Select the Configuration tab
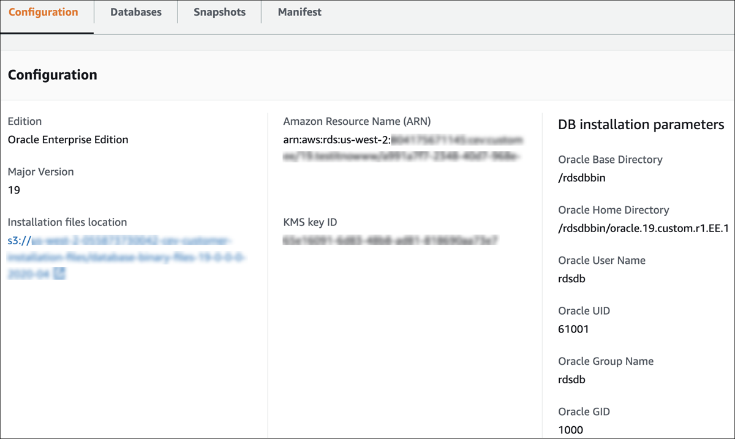Screen dimensions: 735x439 43,12
